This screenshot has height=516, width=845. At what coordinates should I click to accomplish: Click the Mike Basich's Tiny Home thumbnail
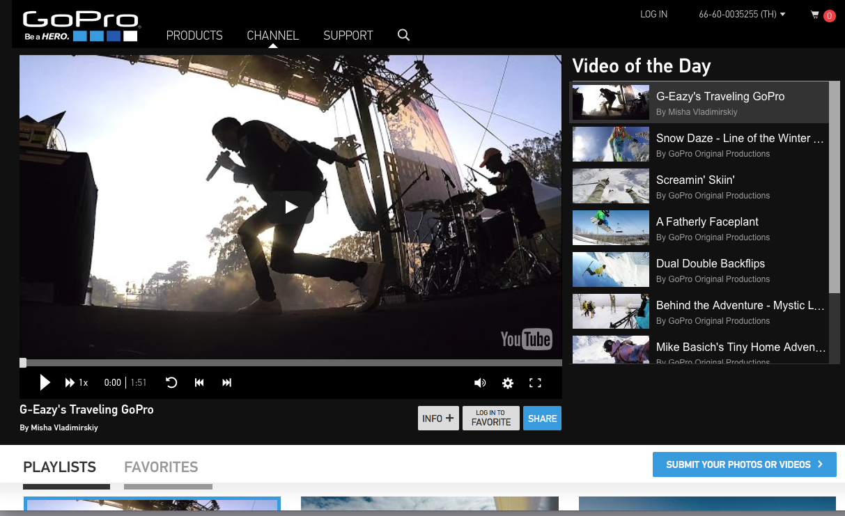(x=611, y=350)
